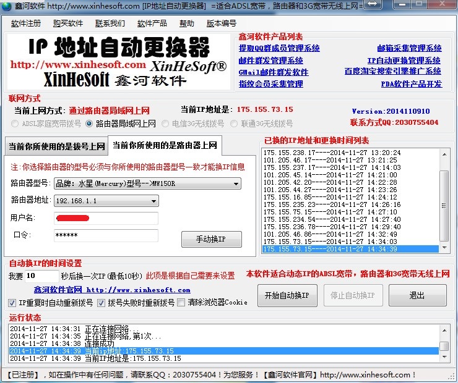
Task: Toggle IP重复时自动重新拨号 checkbox
Action: [12, 303]
